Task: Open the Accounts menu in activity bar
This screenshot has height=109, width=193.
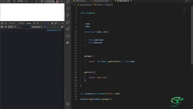Action: tap(68, 104)
